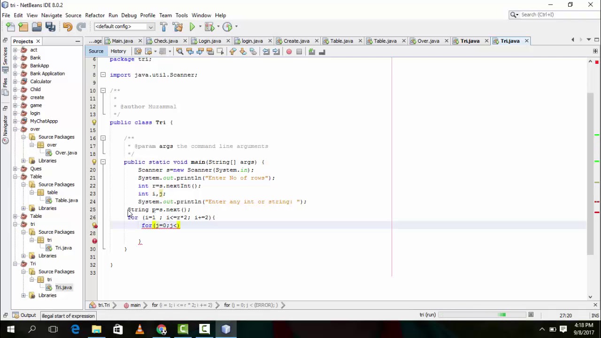Open the Debug Project dropdown arrow
601x338 pixels.
217,27
